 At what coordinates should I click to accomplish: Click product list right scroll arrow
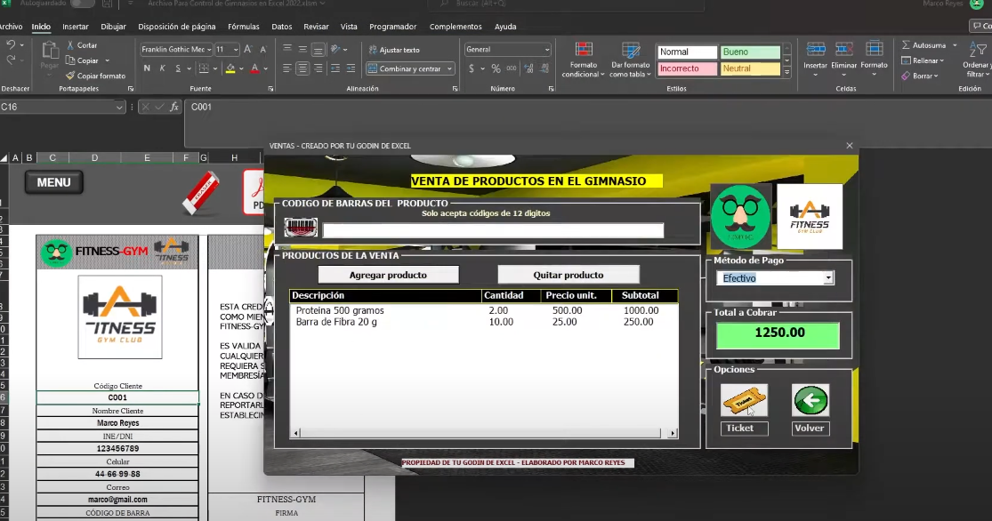coord(673,433)
